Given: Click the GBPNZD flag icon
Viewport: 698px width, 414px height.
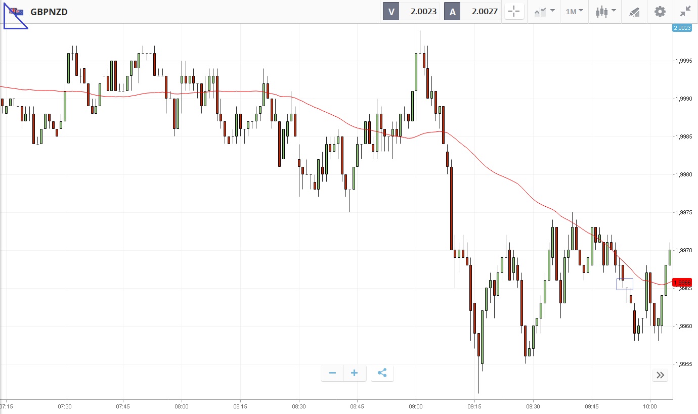Looking at the screenshot, I should pos(16,12).
